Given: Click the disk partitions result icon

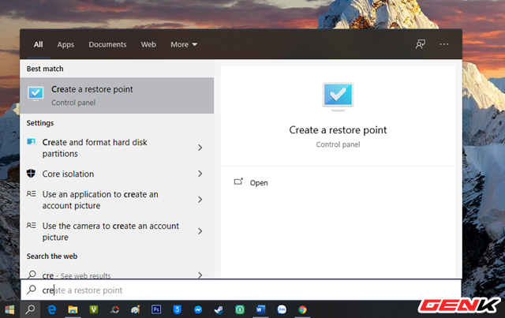Looking at the screenshot, I should pyautogui.click(x=32, y=142).
